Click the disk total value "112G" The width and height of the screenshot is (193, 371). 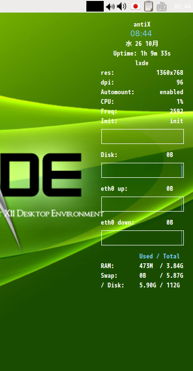point(173,285)
